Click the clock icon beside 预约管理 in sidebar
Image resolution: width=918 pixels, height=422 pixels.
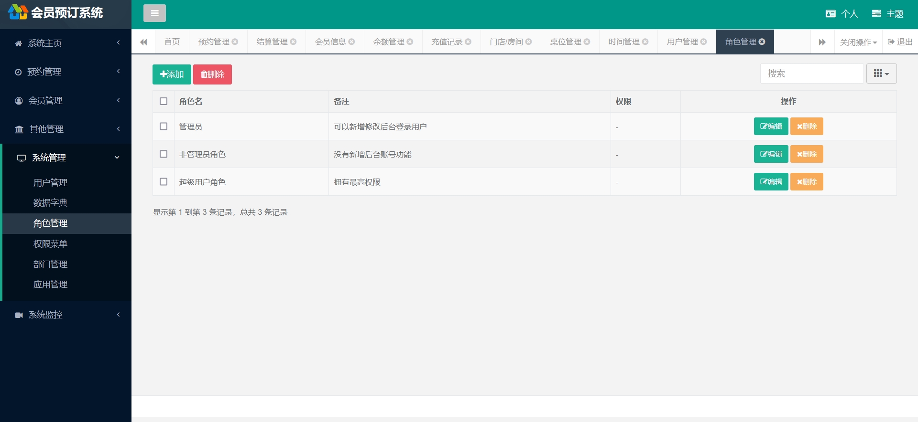pyautogui.click(x=18, y=72)
